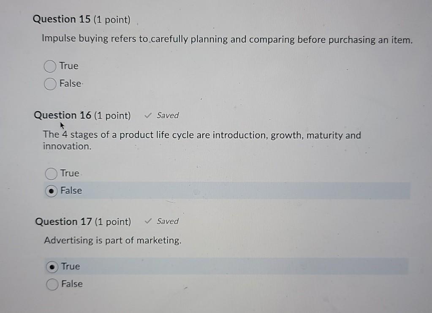Select False for Question 15
This screenshot has height=313, width=432.
pyautogui.click(x=50, y=84)
